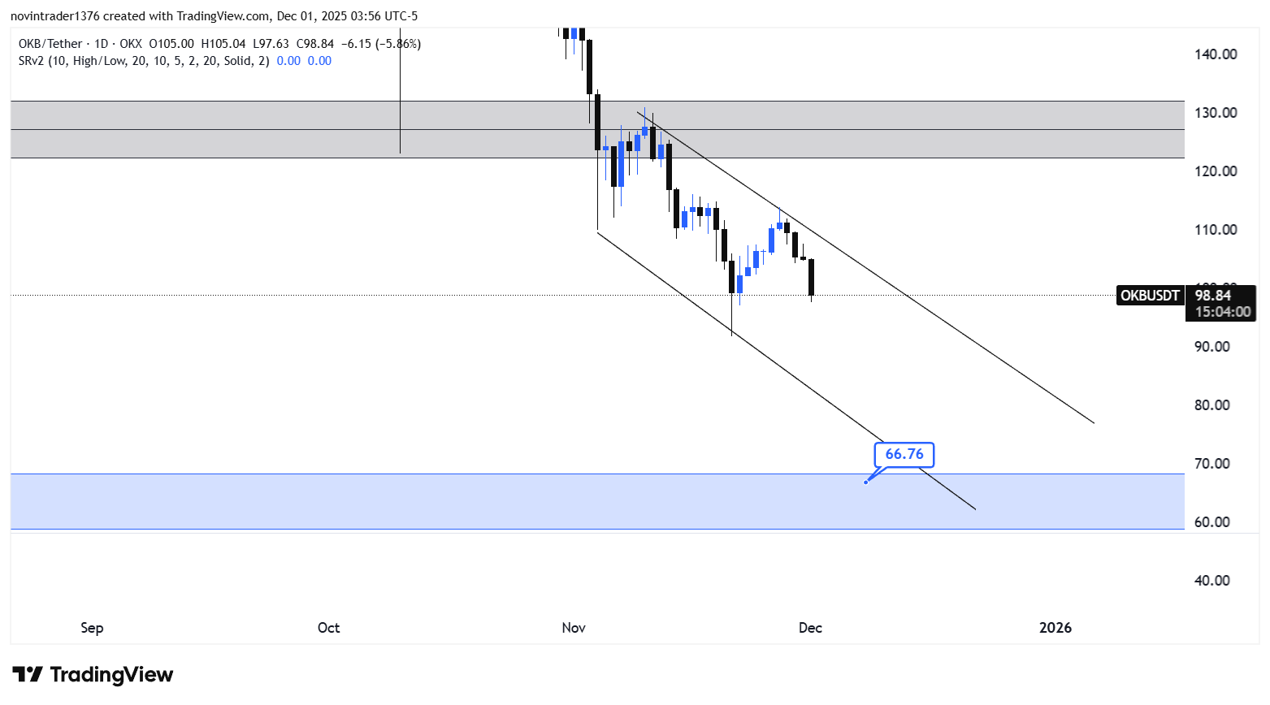Click the TradingView logo icon
Screen dimensions: 1270x705
point(28,675)
